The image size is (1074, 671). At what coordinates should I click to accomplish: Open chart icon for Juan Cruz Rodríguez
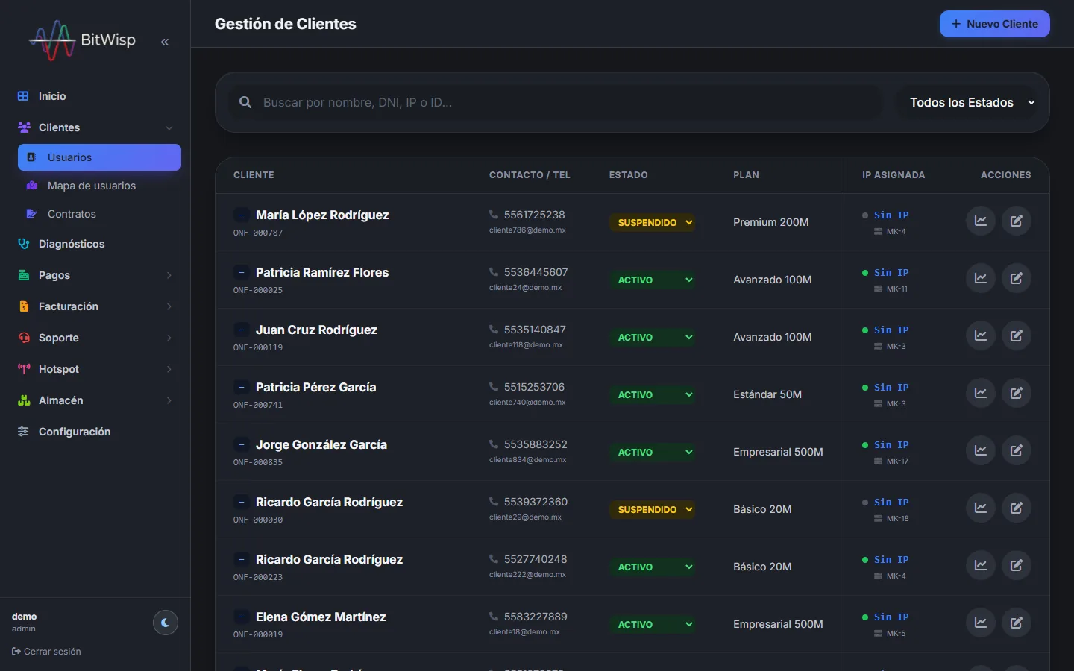981,335
